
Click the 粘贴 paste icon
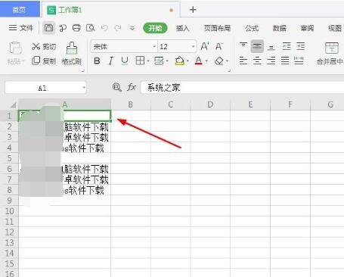point(15,48)
